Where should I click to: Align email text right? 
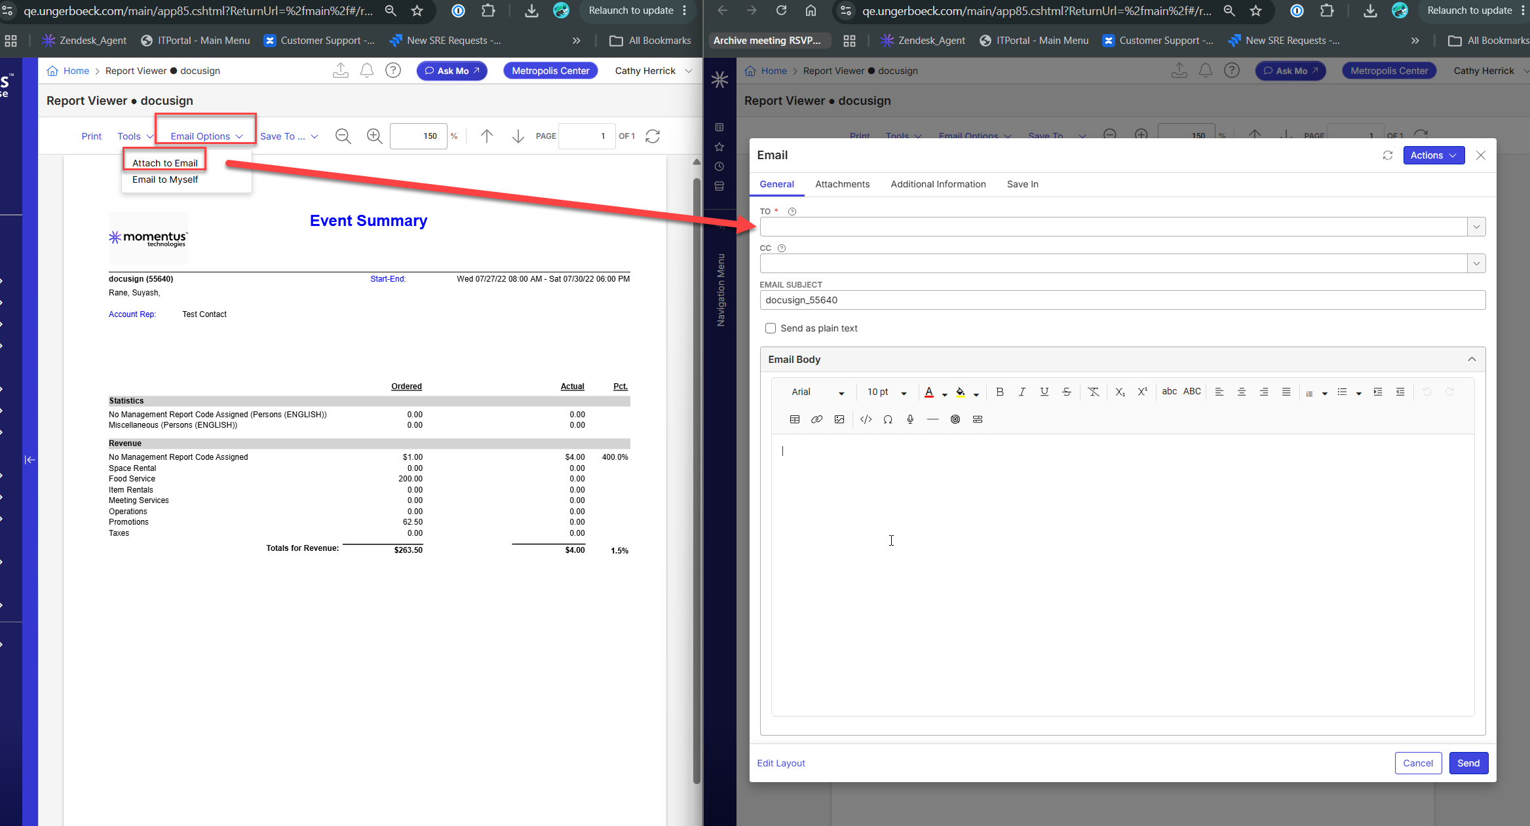point(1264,392)
